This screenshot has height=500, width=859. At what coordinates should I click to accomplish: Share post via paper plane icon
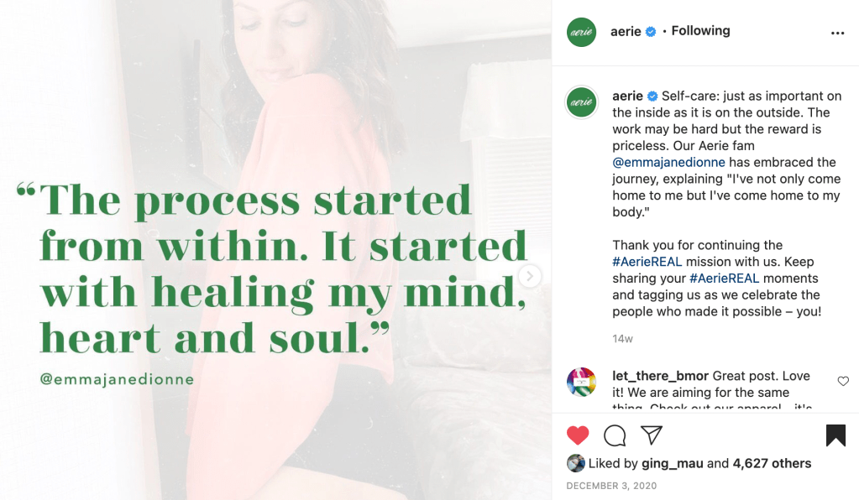pos(652,435)
